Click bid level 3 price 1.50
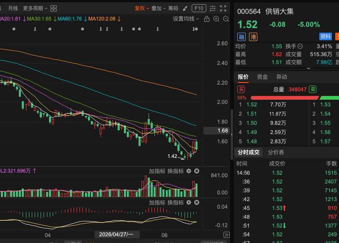This screenshot has width=339, height=243. (x=252, y=123)
